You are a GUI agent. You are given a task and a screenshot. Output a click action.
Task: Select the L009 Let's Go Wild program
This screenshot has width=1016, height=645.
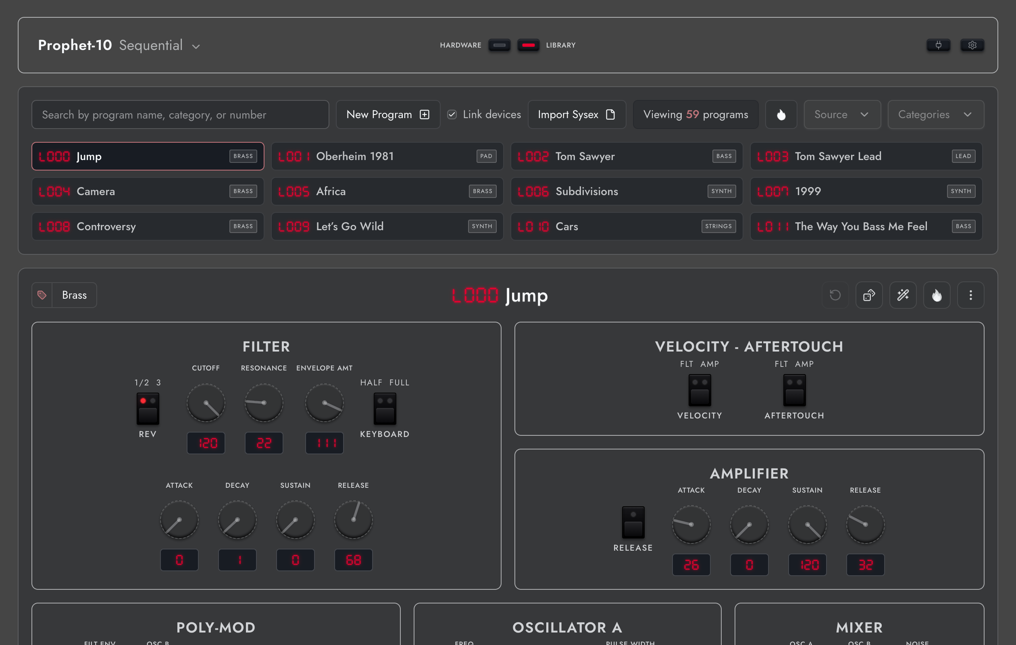pyautogui.click(x=387, y=226)
